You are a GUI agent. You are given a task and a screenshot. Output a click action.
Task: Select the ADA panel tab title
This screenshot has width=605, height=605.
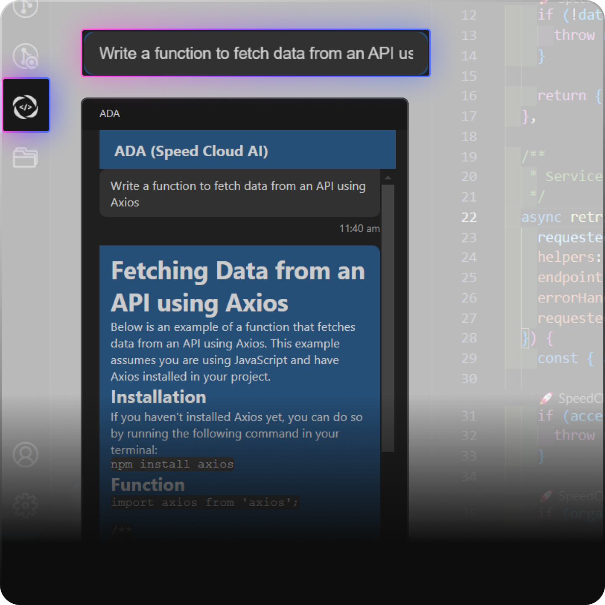coord(110,114)
